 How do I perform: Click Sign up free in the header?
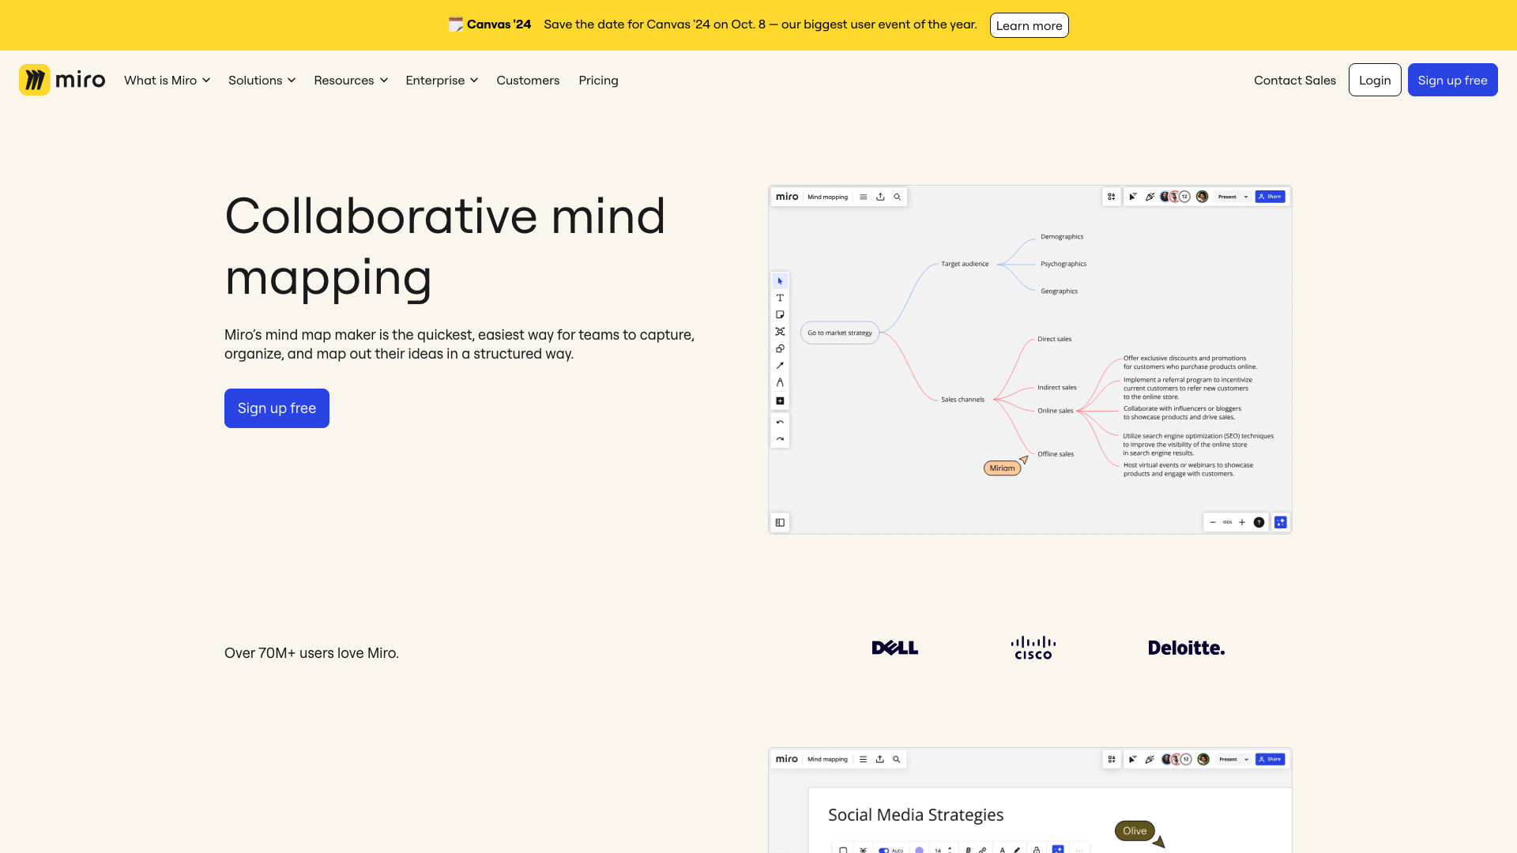point(1452,80)
